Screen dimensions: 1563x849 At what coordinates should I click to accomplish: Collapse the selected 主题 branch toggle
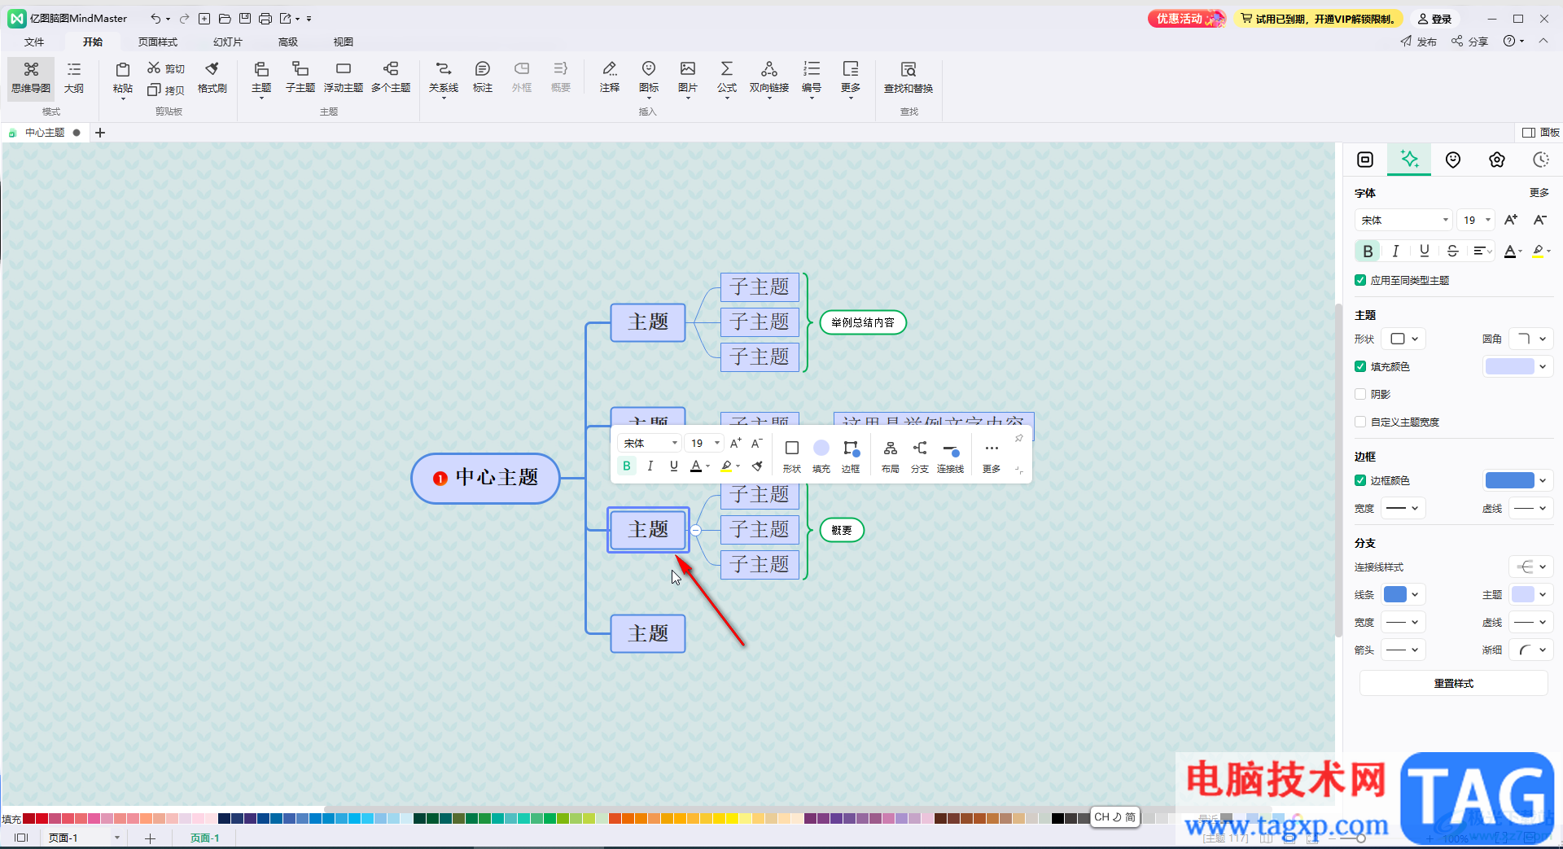(696, 530)
